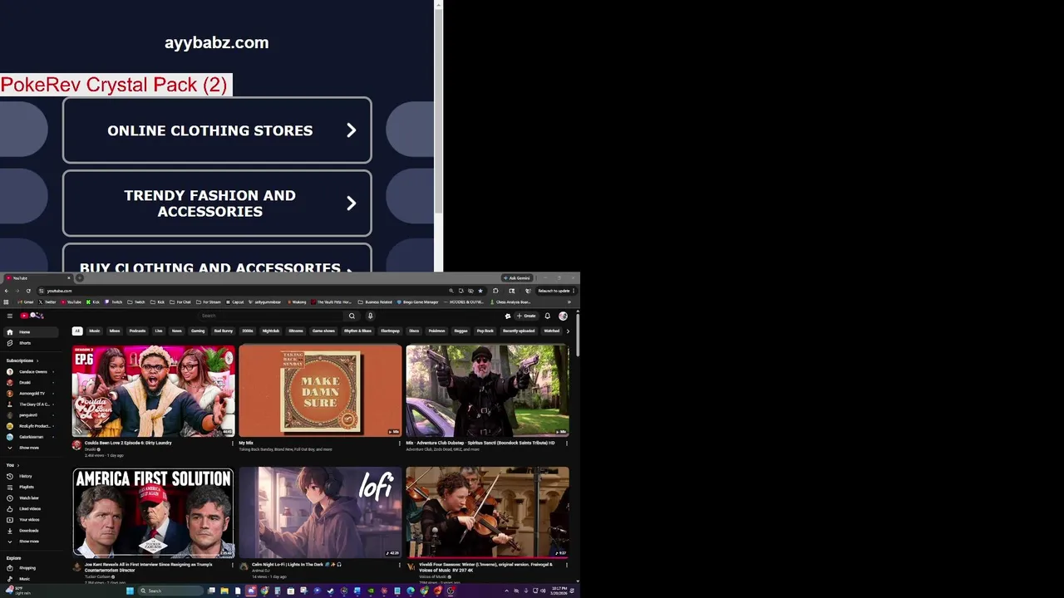This screenshot has width=1064, height=598.
Task: Open Coulda Been Love 2 video thumbnail
Action: tap(154, 390)
